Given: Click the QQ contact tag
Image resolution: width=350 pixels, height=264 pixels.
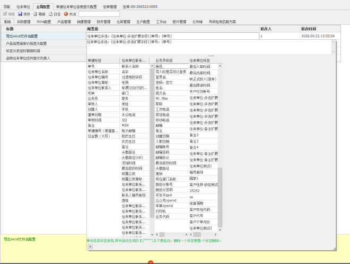Looking at the screenshot, I should click(135, 120).
